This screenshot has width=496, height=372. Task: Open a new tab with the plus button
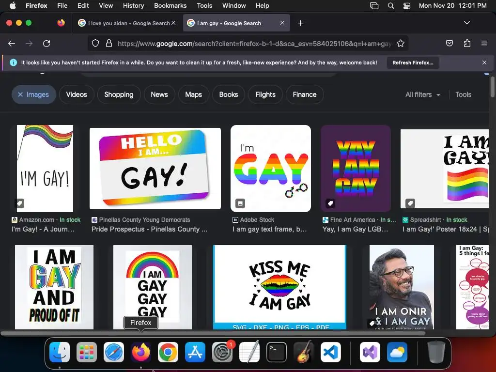tap(300, 23)
